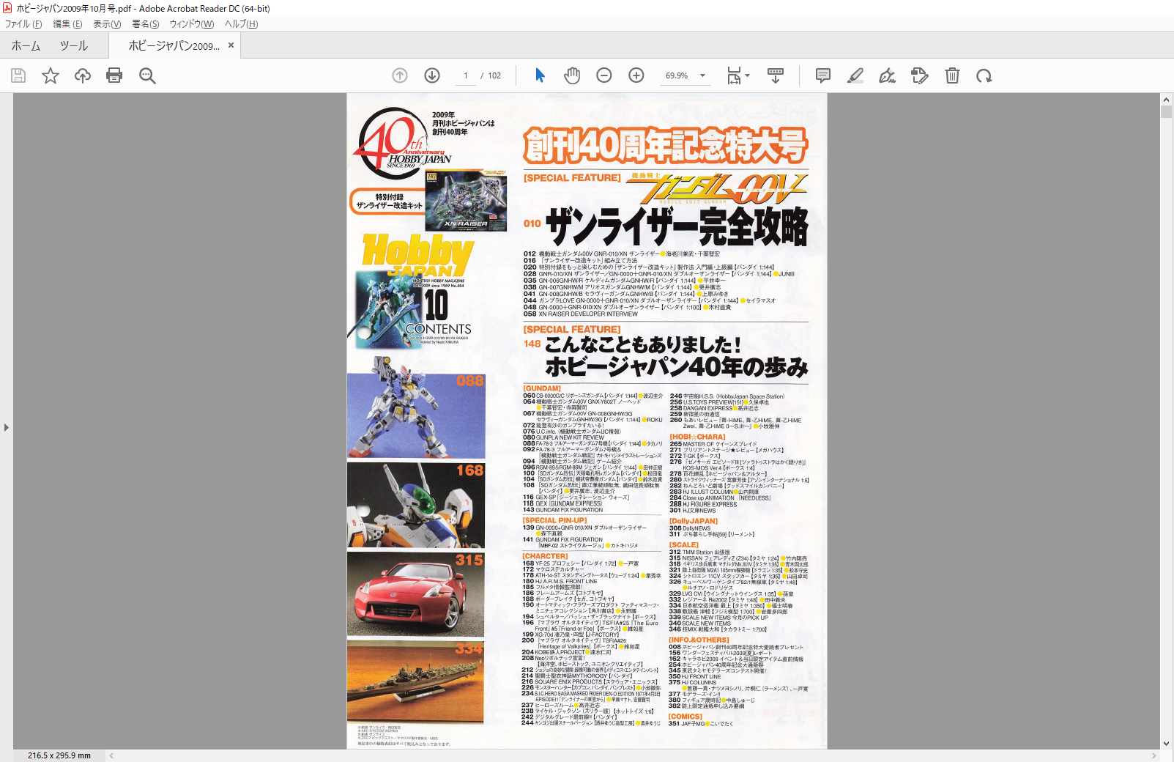Zoom out with the minus icon
The height and width of the screenshot is (762, 1174).
[x=604, y=75]
